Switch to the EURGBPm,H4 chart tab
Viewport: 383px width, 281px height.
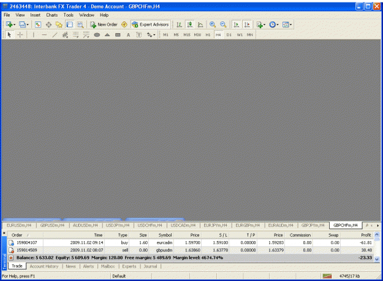point(248,225)
